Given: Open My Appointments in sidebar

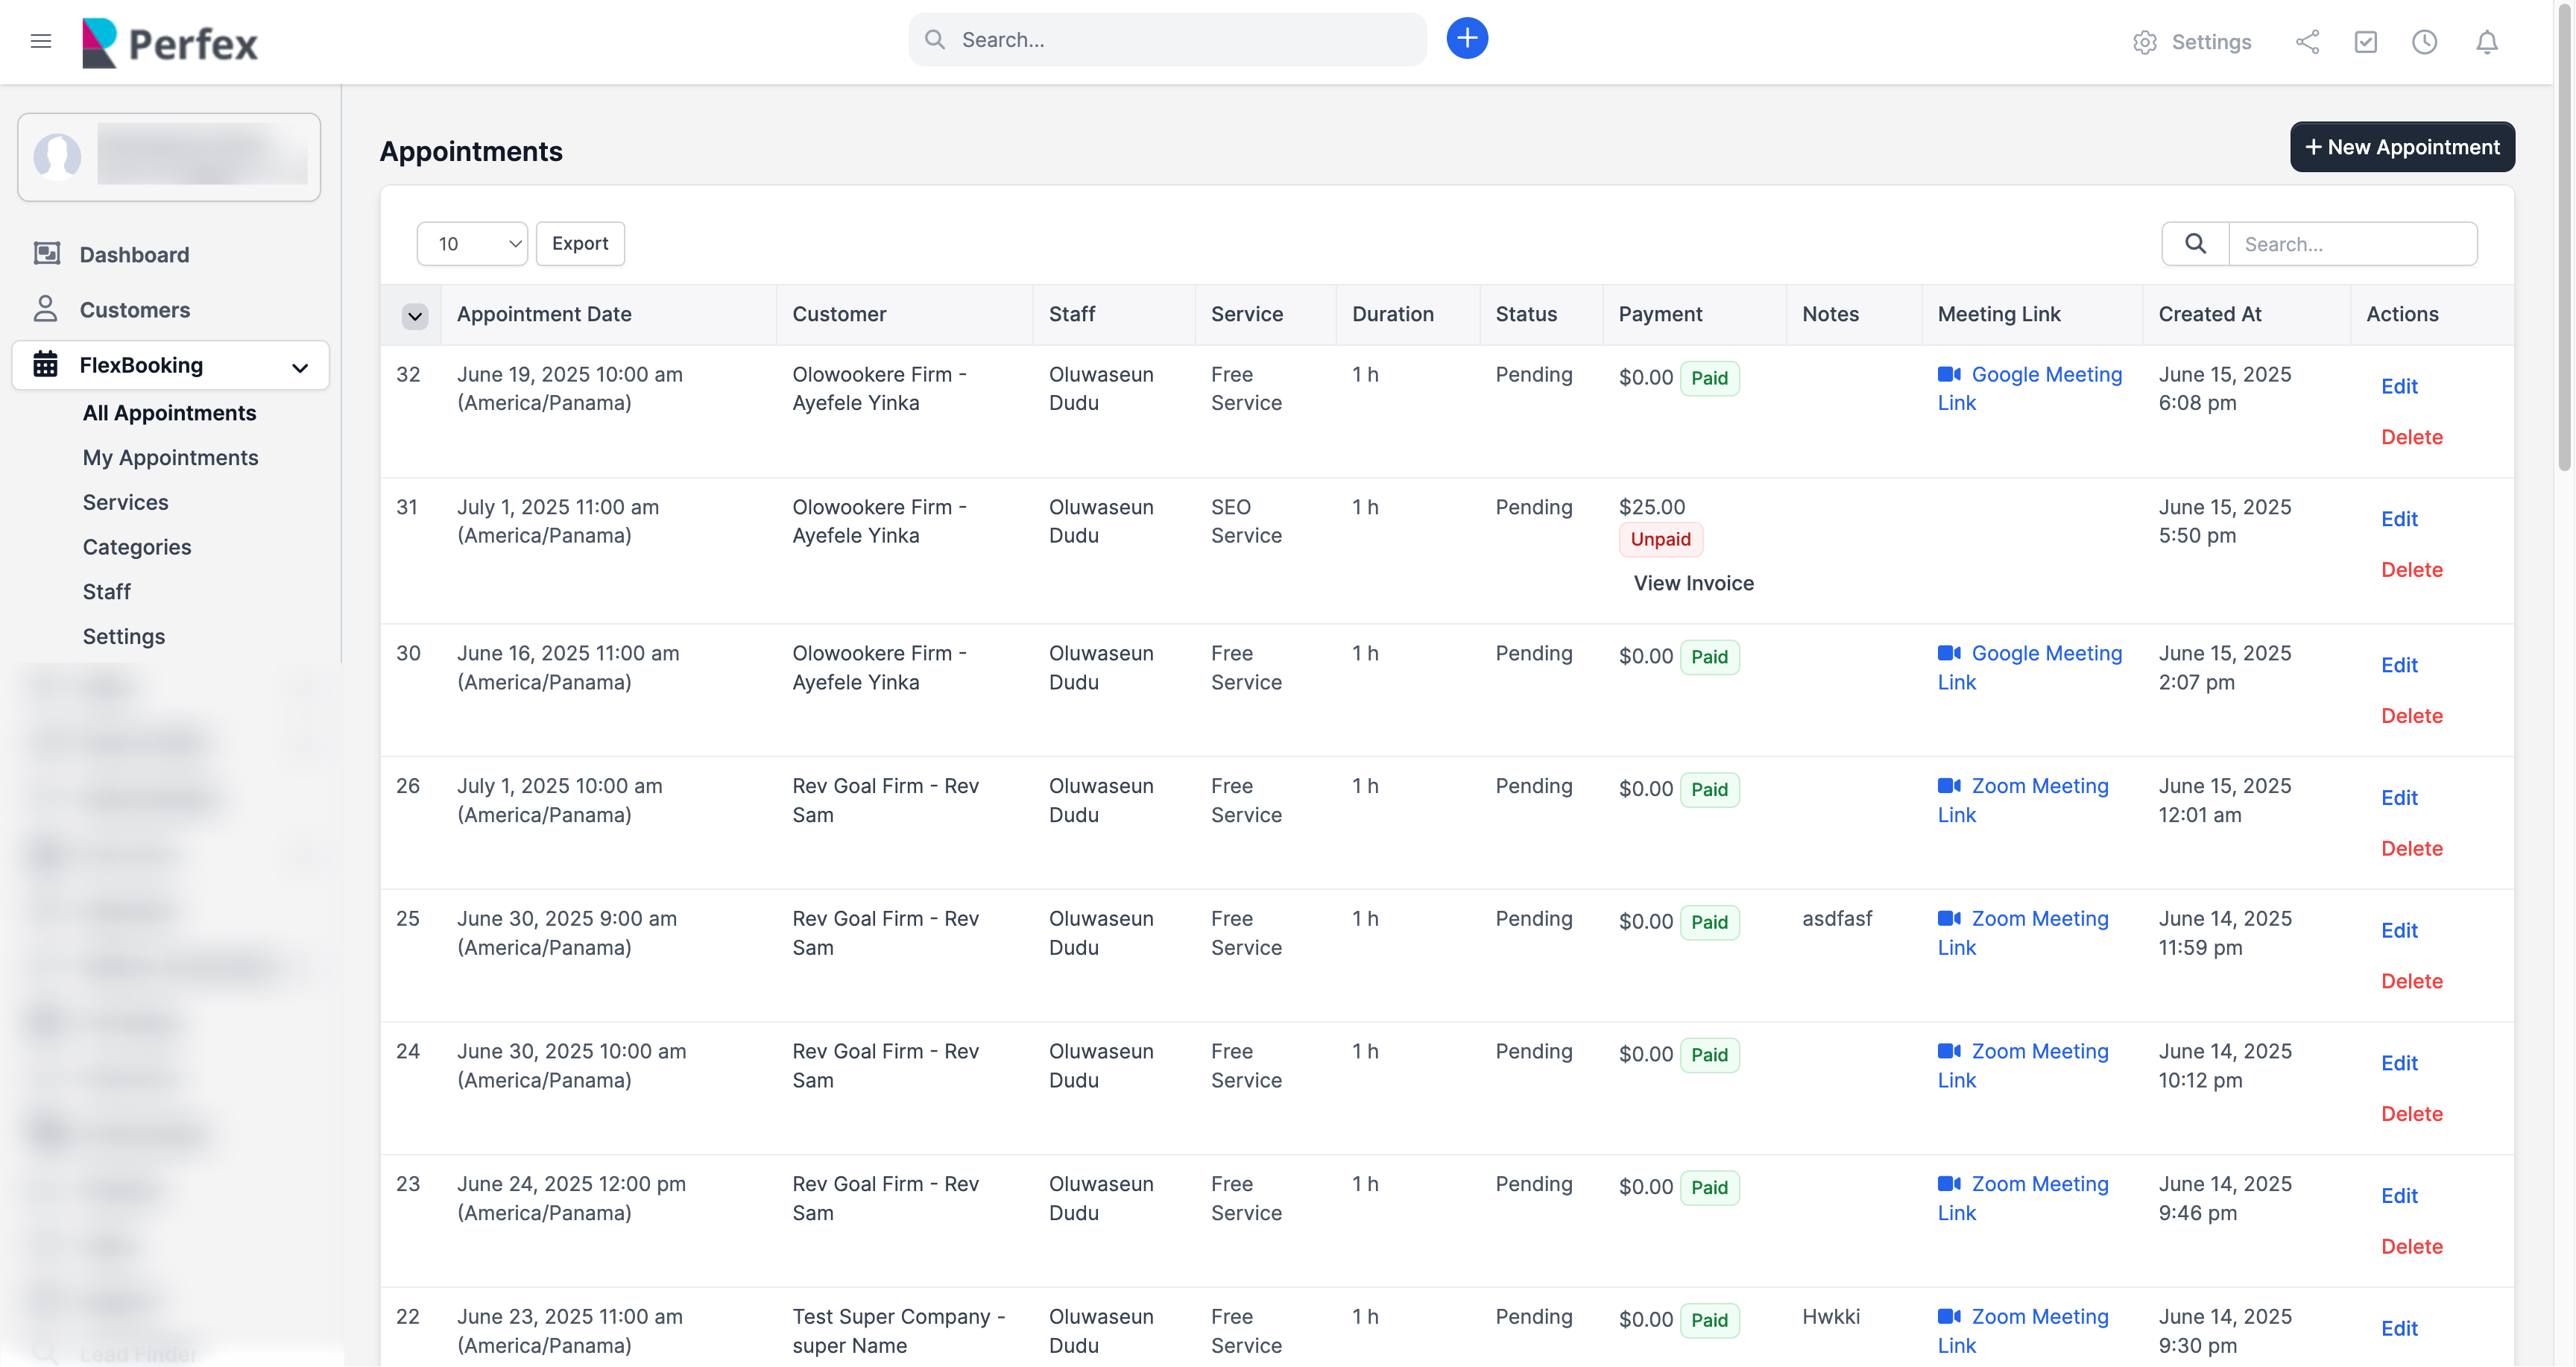Looking at the screenshot, I should [x=170, y=458].
